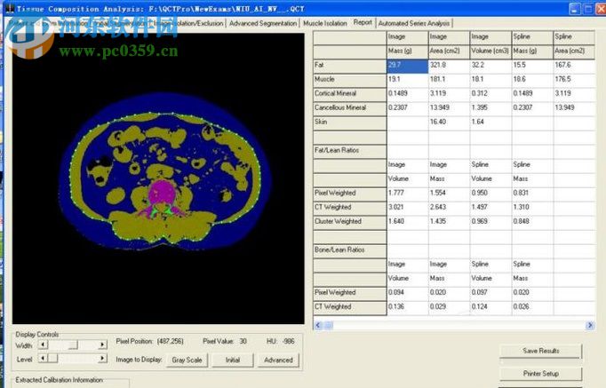Click the Muscle row header cell

[x=349, y=79]
